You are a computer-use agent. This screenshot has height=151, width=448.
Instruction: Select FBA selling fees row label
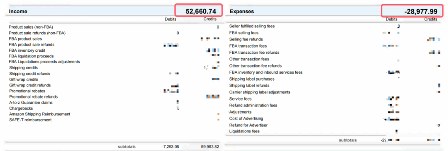(x=244, y=33)
